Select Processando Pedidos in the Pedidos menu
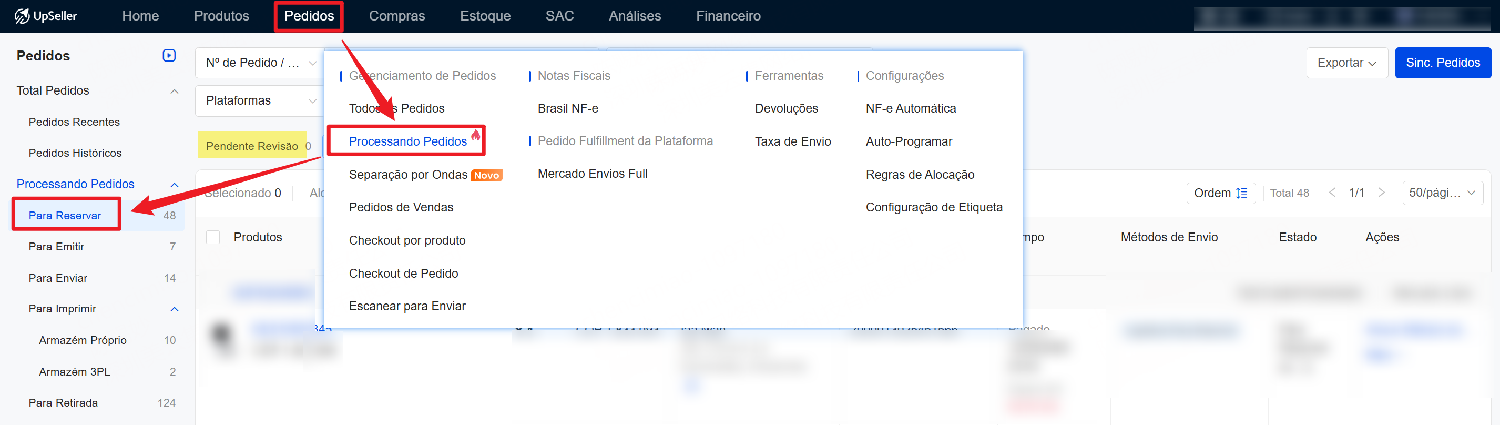The height and width of the screenshot is (425, 1500). (x=407, y=141)
